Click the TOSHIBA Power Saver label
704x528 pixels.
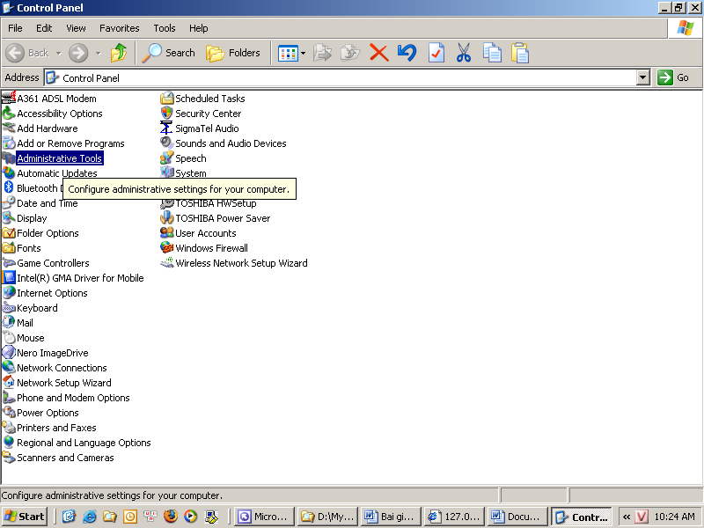tap(223, 218)
